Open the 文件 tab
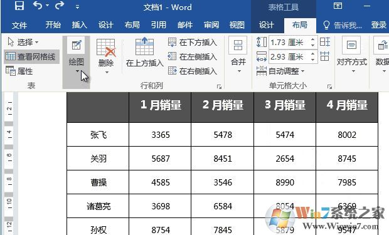This screenshot has width=389, height=235. 19,25
